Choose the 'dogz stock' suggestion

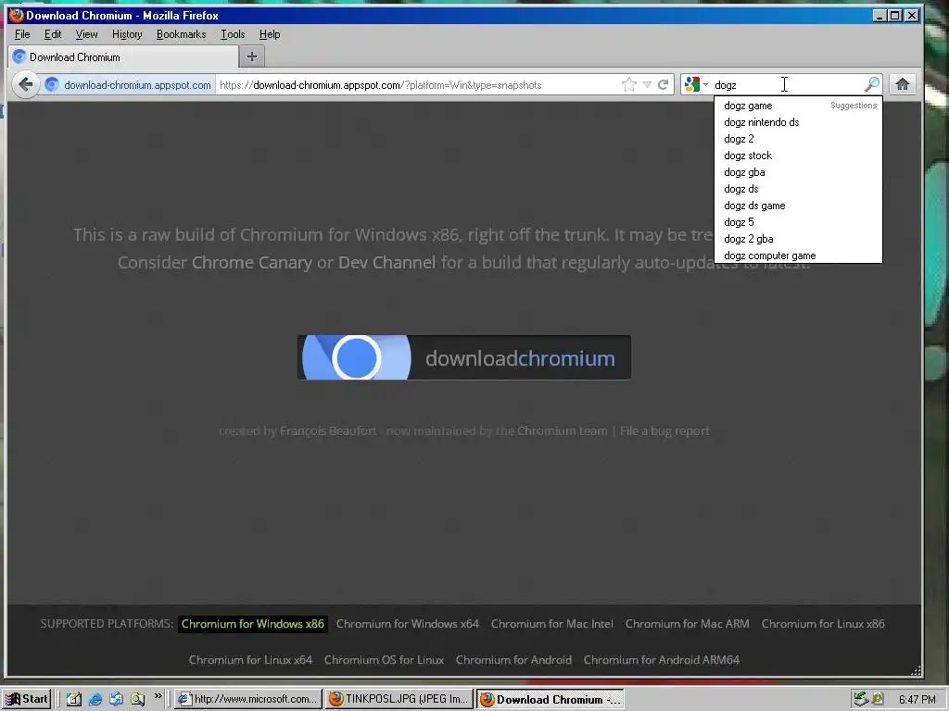pos(798,156)
